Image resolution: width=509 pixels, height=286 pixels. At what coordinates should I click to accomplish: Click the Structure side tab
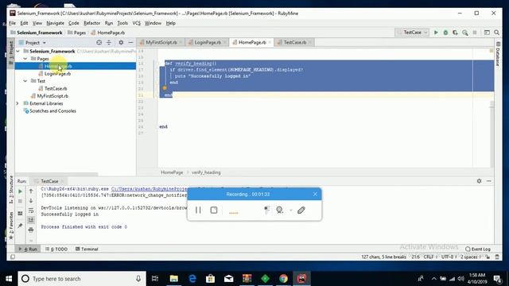(x=11, y=190)
